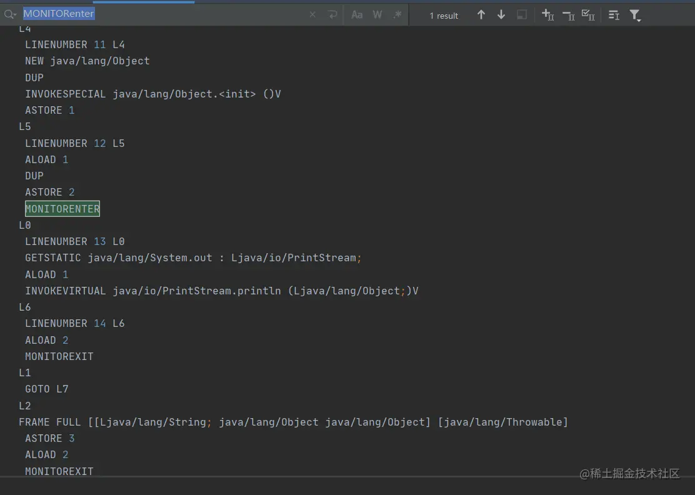The height and width of the screenshot is (495, 695).
Task: Toggle Words (W) search option
Action: (377, 15)
